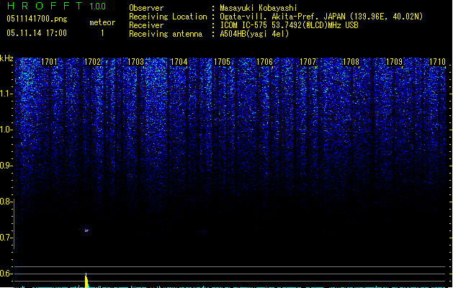The height and width of the screenshot is (288, 453).
Task: Click the 1706 time marker
Action: (x=264, y=62)
